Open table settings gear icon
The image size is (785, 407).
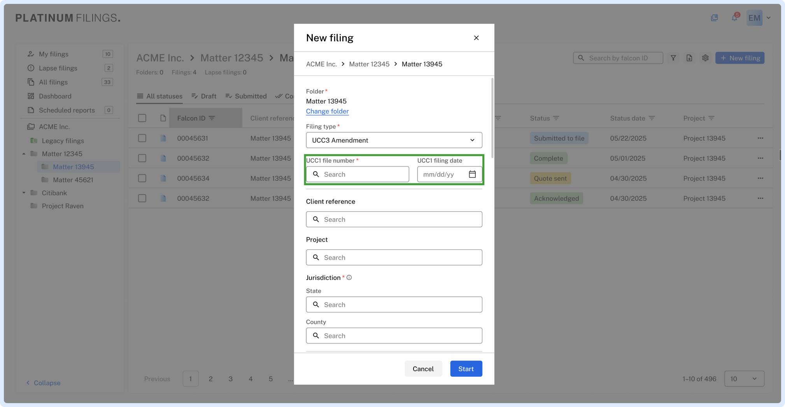tap(705, 58)
